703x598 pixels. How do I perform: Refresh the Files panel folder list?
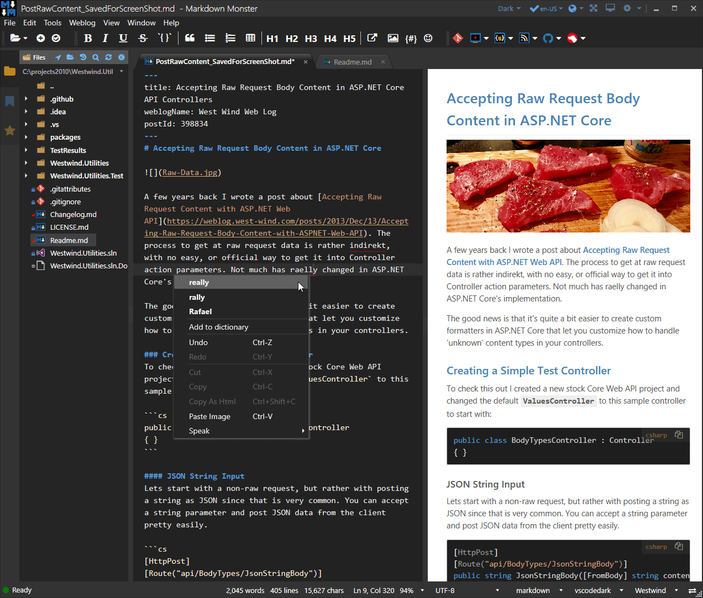click(x=108, y=57)
